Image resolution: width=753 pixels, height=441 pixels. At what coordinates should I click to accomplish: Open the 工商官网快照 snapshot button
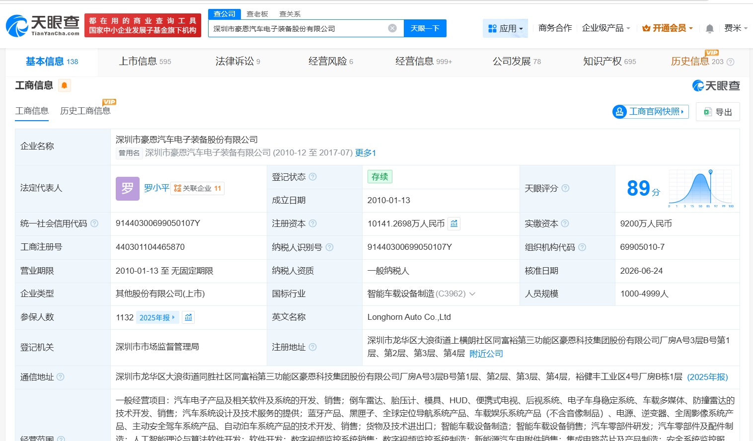coord(651,112)
